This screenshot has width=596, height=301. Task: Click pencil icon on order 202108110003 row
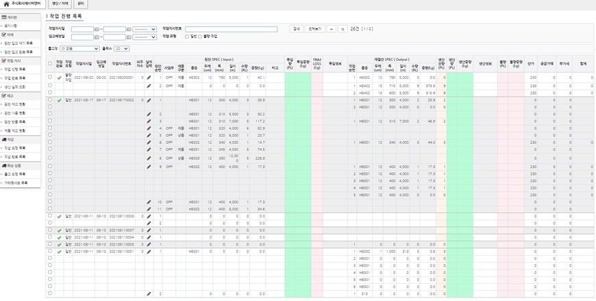pos(149,244)
